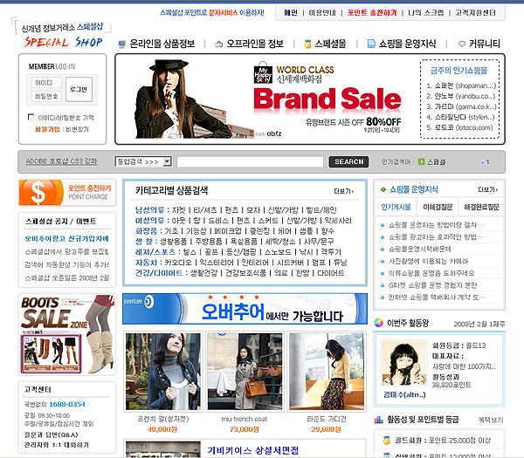This screenshot has width=524, height=458.
Task: Open the 포인트 충전하기 top menu item
Action: [x=372, y=13]
